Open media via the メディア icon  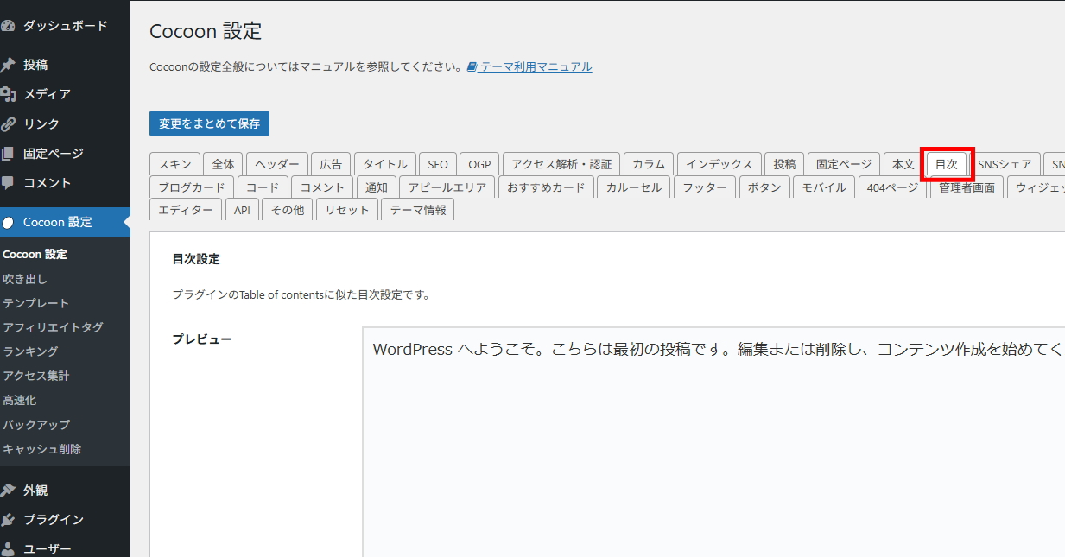pyautogui.click(x=8, y=94)
